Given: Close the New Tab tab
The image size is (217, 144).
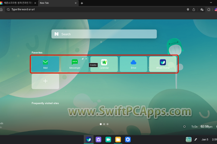Looking at the screenshot, I should [76, 3].
